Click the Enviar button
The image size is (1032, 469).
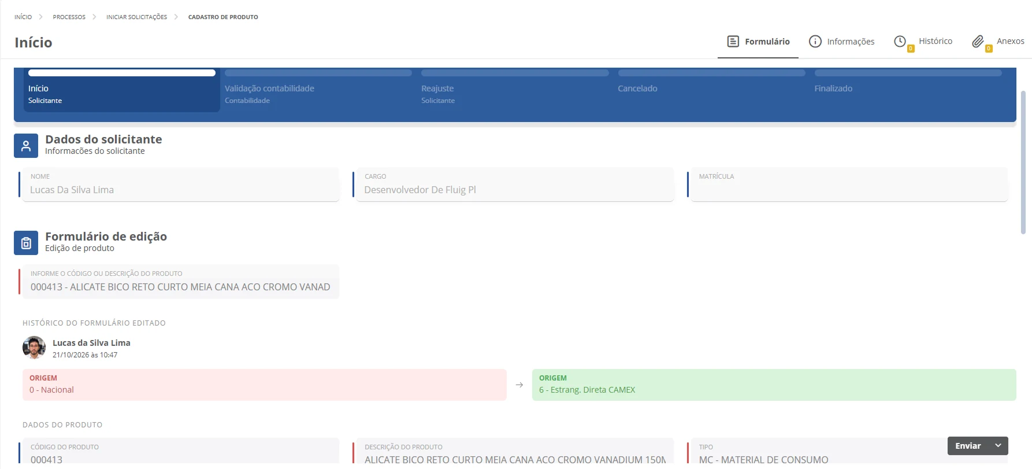968,445
